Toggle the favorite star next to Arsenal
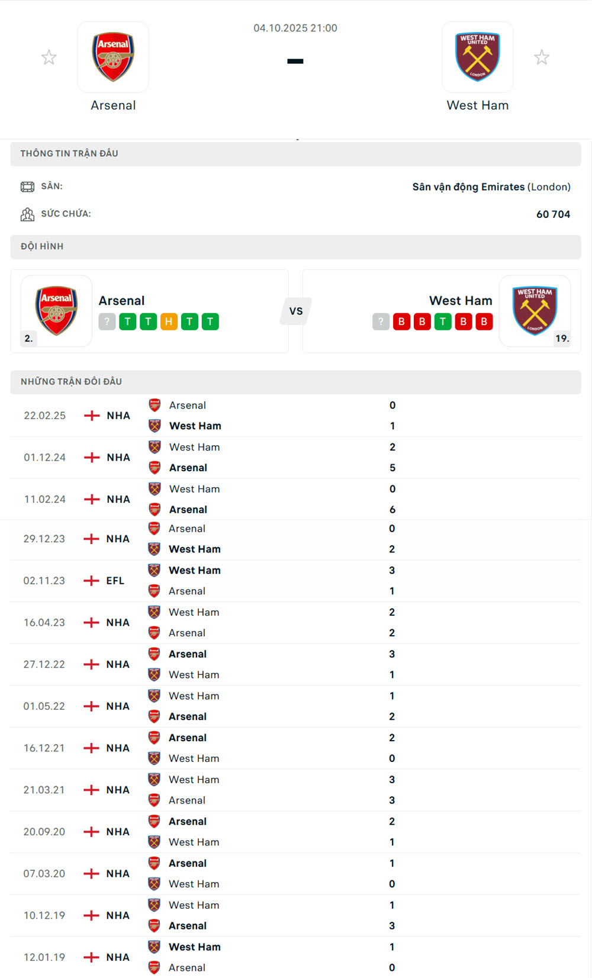Viewport: 592px width, 978px height. (49, 57)
